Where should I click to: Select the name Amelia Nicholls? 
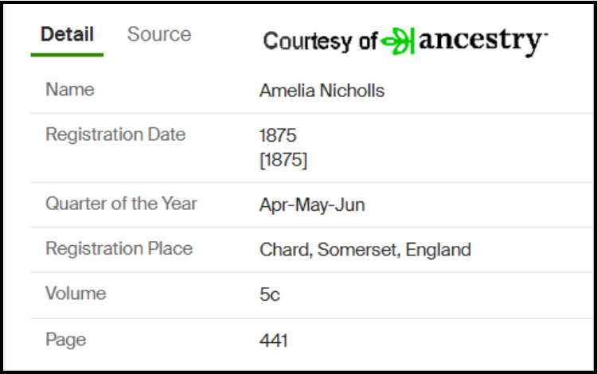pos(322,91)
